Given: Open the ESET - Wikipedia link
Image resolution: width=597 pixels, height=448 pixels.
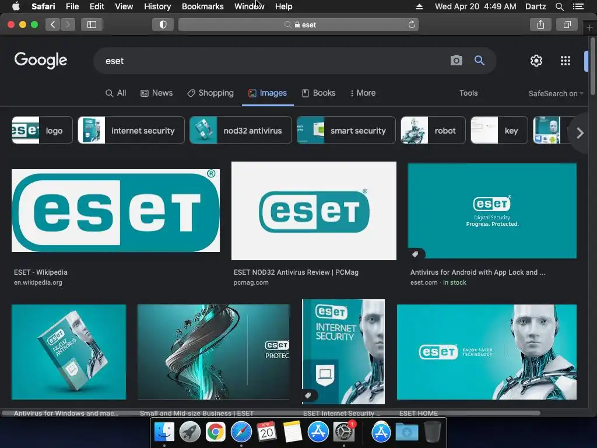Looking at the screenshot, I should 41,272.
